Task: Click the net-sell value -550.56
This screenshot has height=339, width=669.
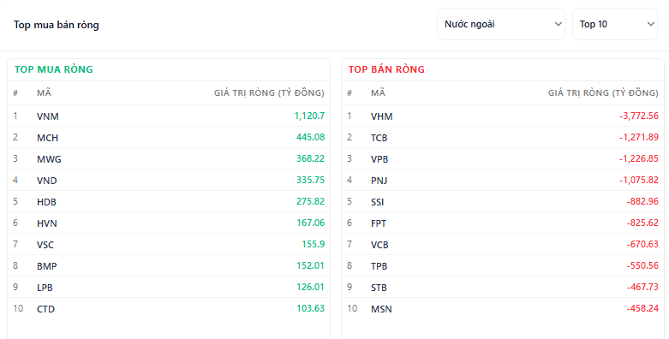Action: coord(642,265)
